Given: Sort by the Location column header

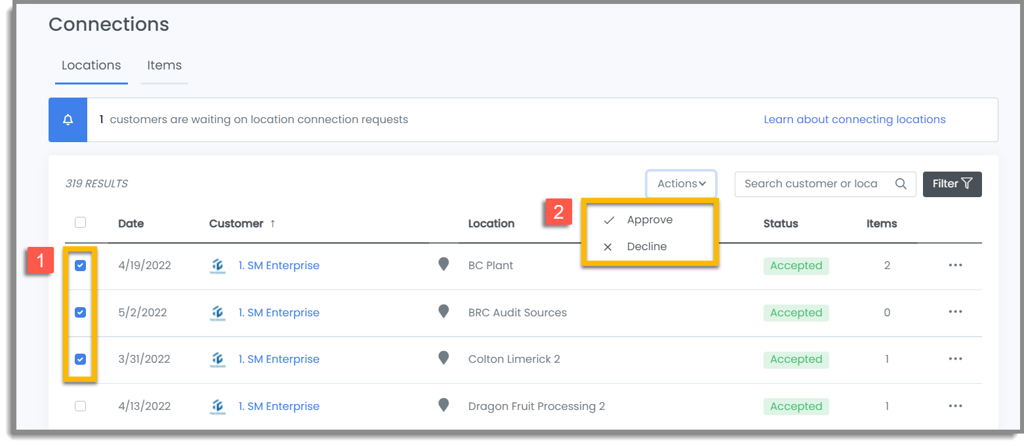Looking at the screenshot, I should [x=491, y=224].
